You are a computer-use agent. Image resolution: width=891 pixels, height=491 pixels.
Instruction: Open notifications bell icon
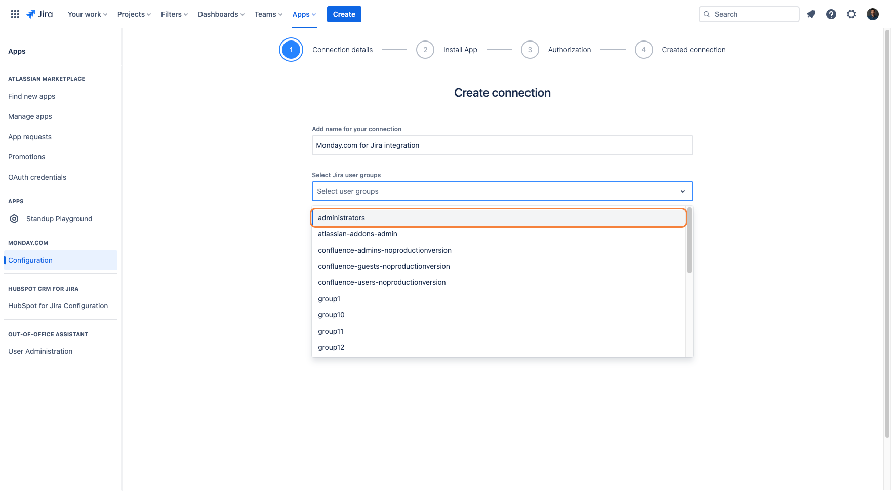click(811, 14)
